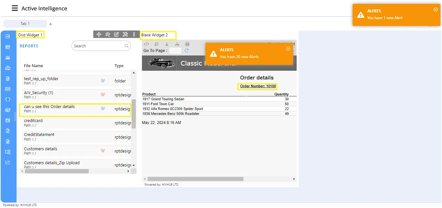This screenshot has width=442, height=208.
Task: Click the print icon in report toolbar
Action: click(187, 44)
